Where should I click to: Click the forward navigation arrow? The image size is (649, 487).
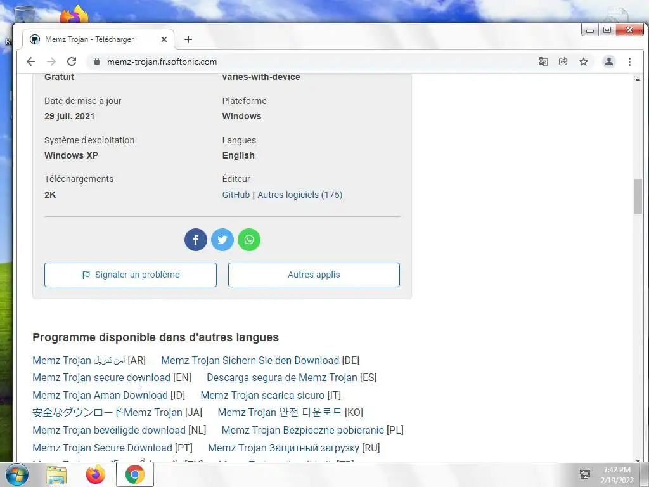[51, 62]
